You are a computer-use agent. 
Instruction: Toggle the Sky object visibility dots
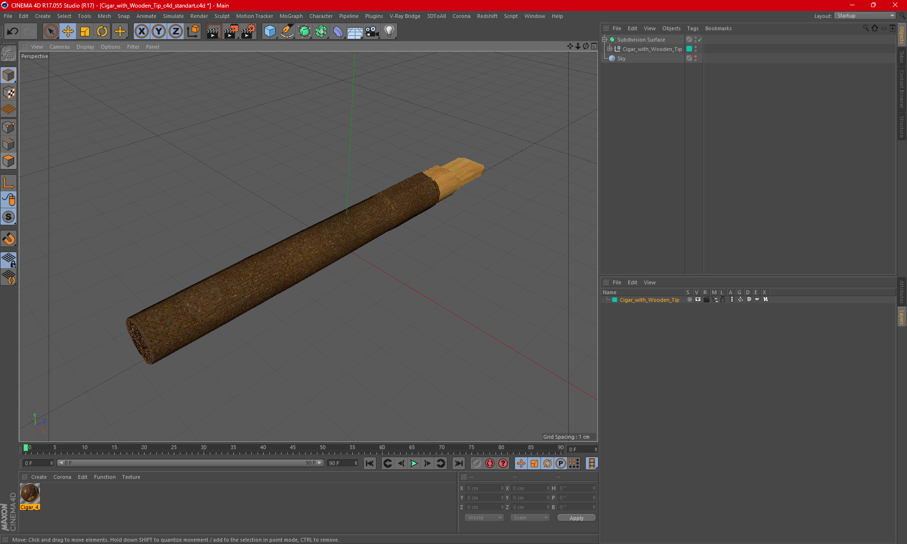point(695,59)
